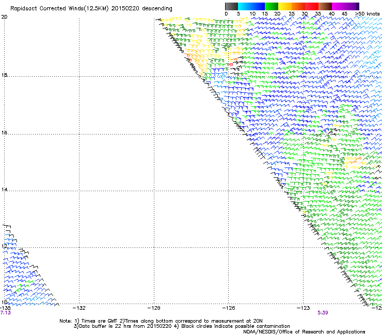
Task: Click the latitude label 14
Action: (x=4, y=189)
